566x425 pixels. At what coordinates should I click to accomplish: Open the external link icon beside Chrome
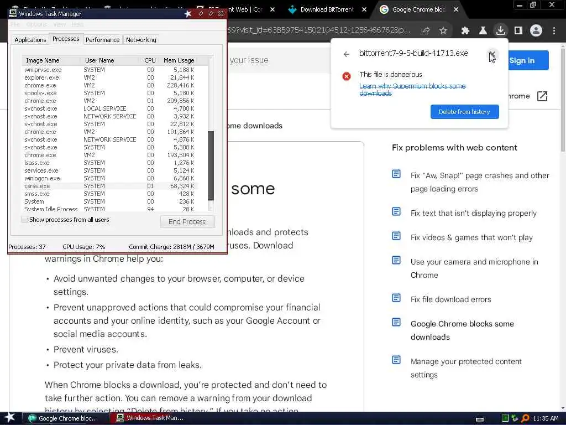click(542, 96)
